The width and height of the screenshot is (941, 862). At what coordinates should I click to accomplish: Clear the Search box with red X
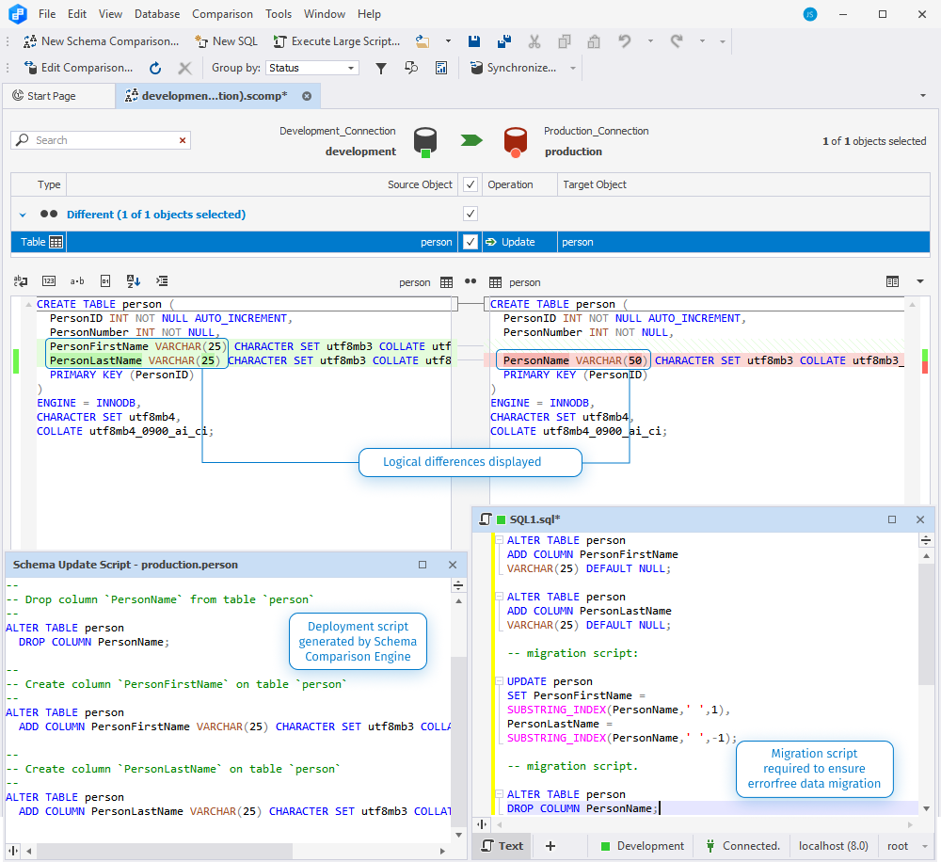tap(183, 140)
